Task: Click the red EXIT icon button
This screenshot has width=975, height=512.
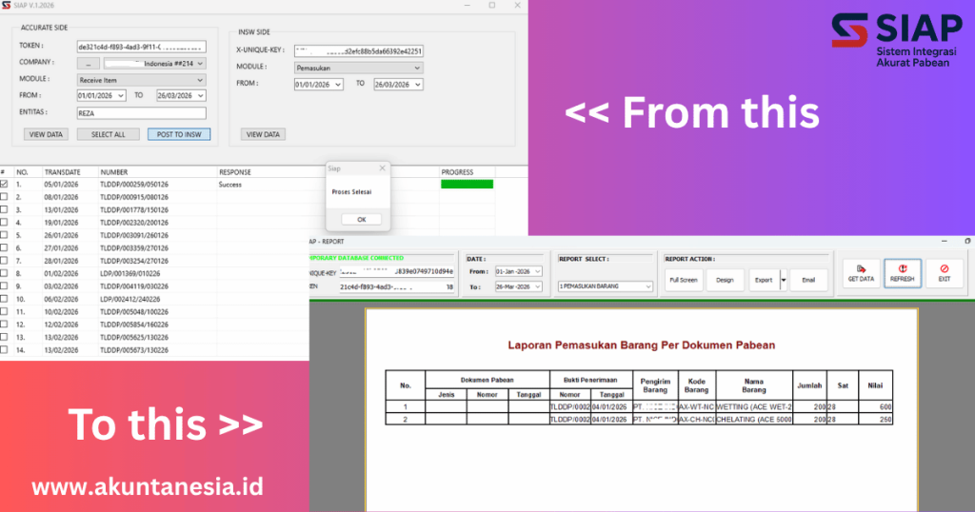Action: (x=944, y=273)
